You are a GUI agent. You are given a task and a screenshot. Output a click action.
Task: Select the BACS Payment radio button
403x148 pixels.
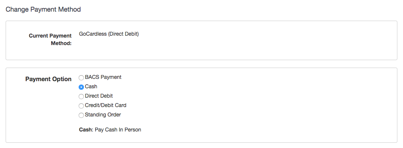(81, 78)
